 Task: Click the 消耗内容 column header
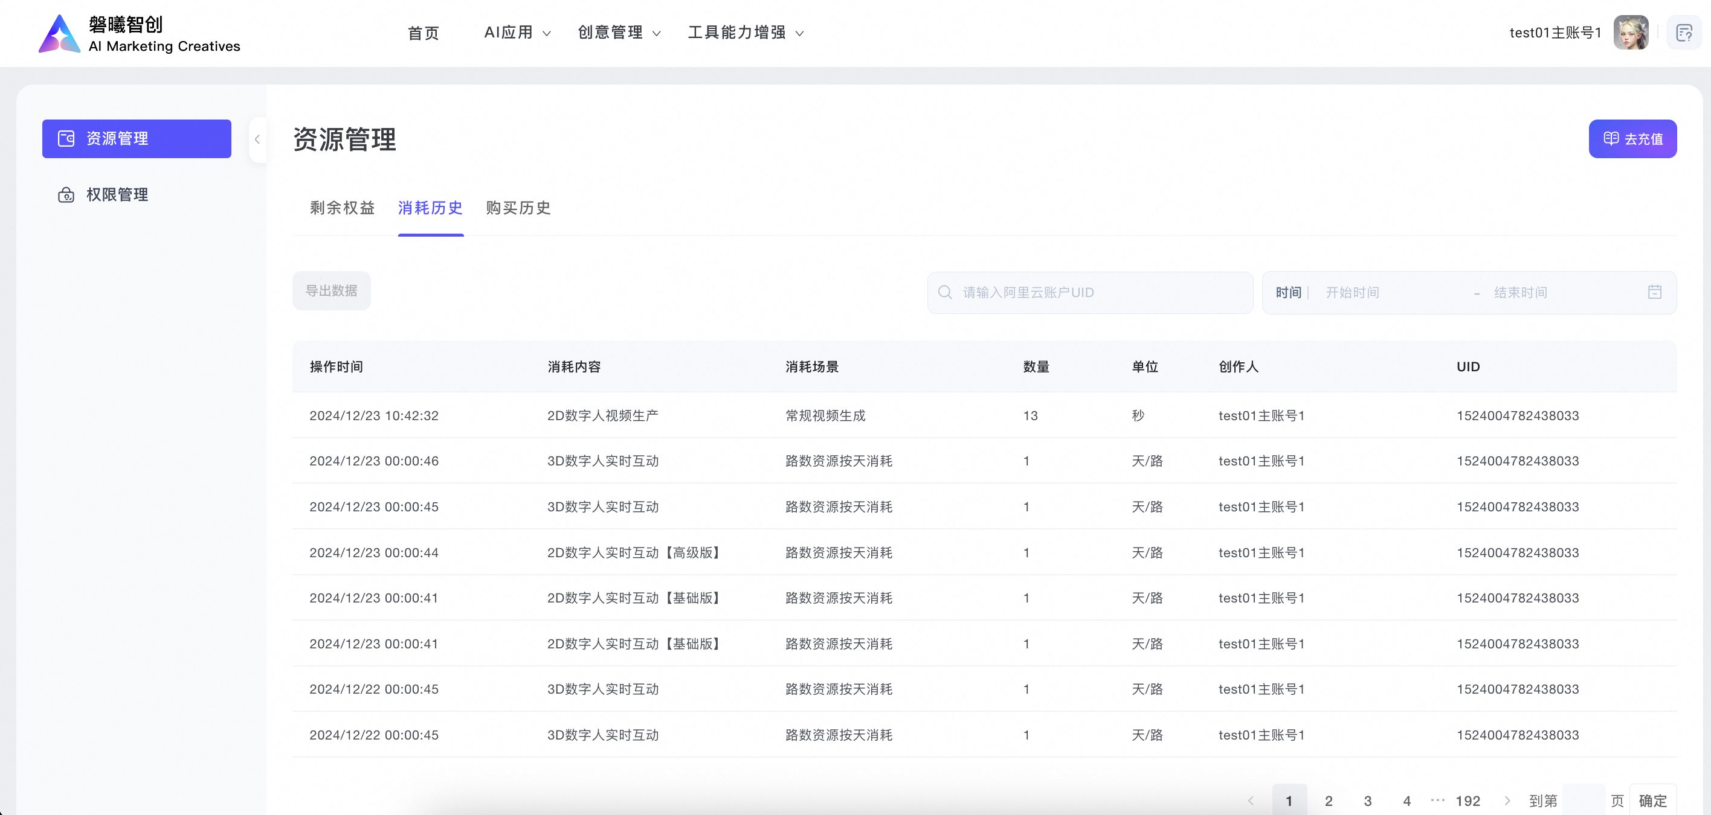click(x=574, y=366)
